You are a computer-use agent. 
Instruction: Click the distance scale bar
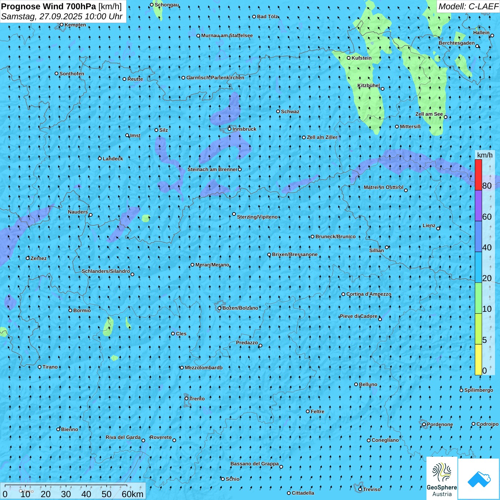66,486
